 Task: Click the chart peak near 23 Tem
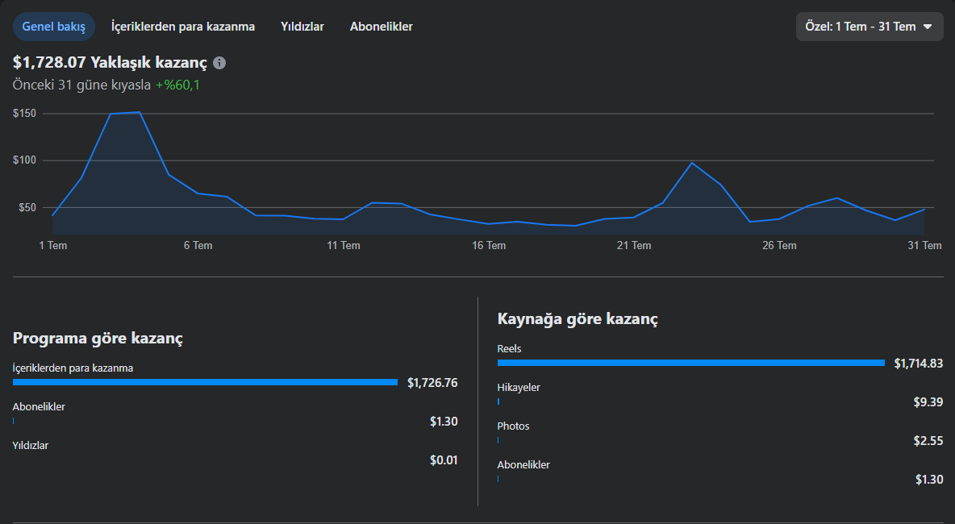(x=692, y=163)
